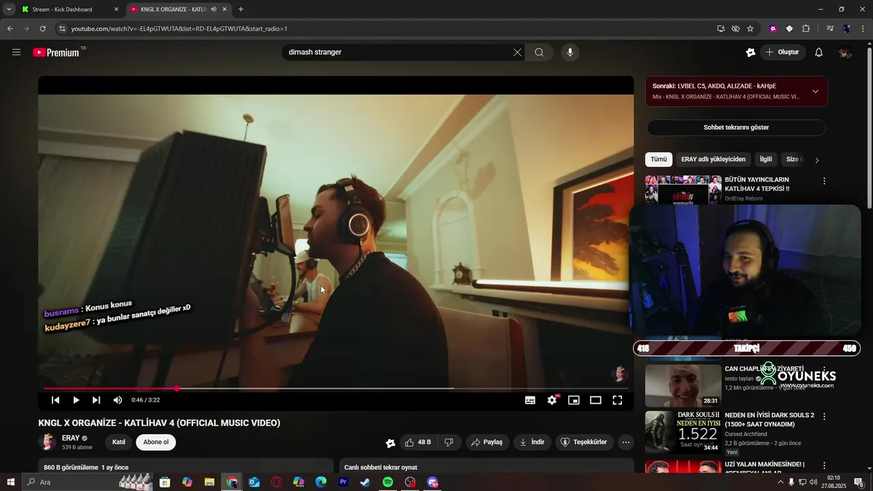Skip to the next video
The width and height of the screenshot is (873, 491).
click(96, 400)
